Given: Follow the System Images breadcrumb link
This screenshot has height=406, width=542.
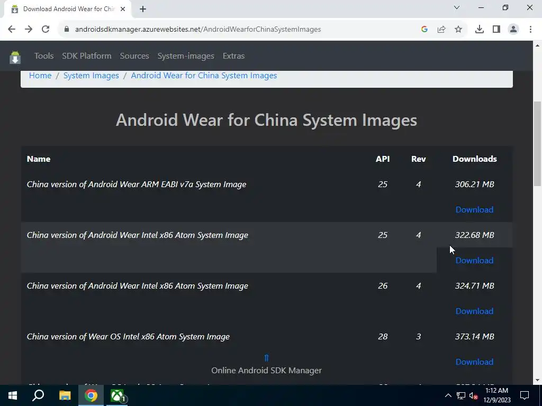Looking at the screenshot, I should point(91,76).
